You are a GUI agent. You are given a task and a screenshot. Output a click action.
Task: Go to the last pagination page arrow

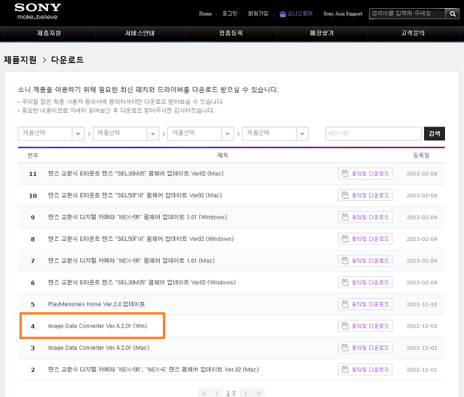(259, 393)
